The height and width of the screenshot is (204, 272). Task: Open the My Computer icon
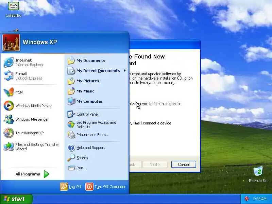point(71,101)
